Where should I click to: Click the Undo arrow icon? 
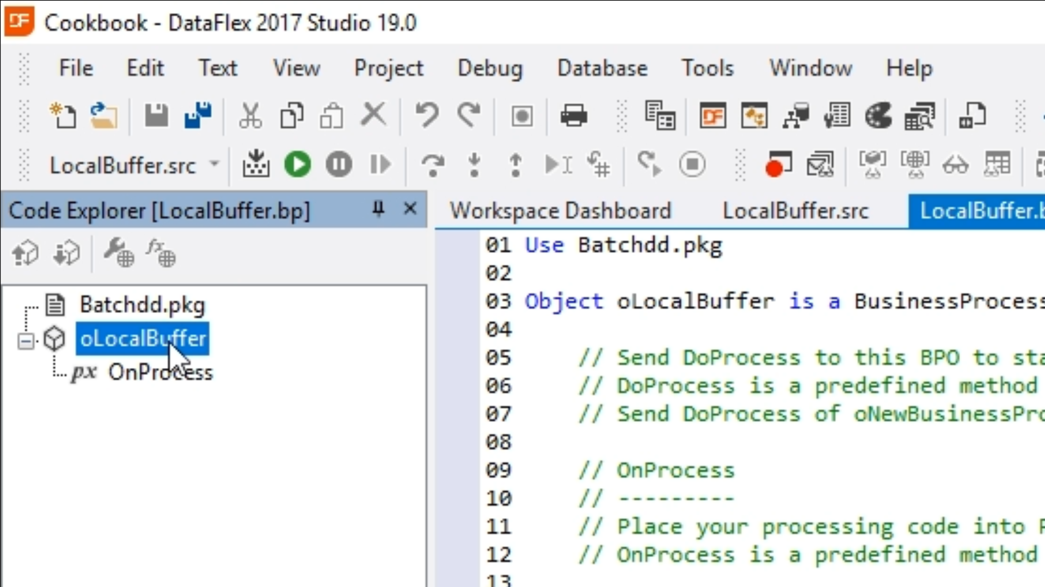(x=427, y=115)
